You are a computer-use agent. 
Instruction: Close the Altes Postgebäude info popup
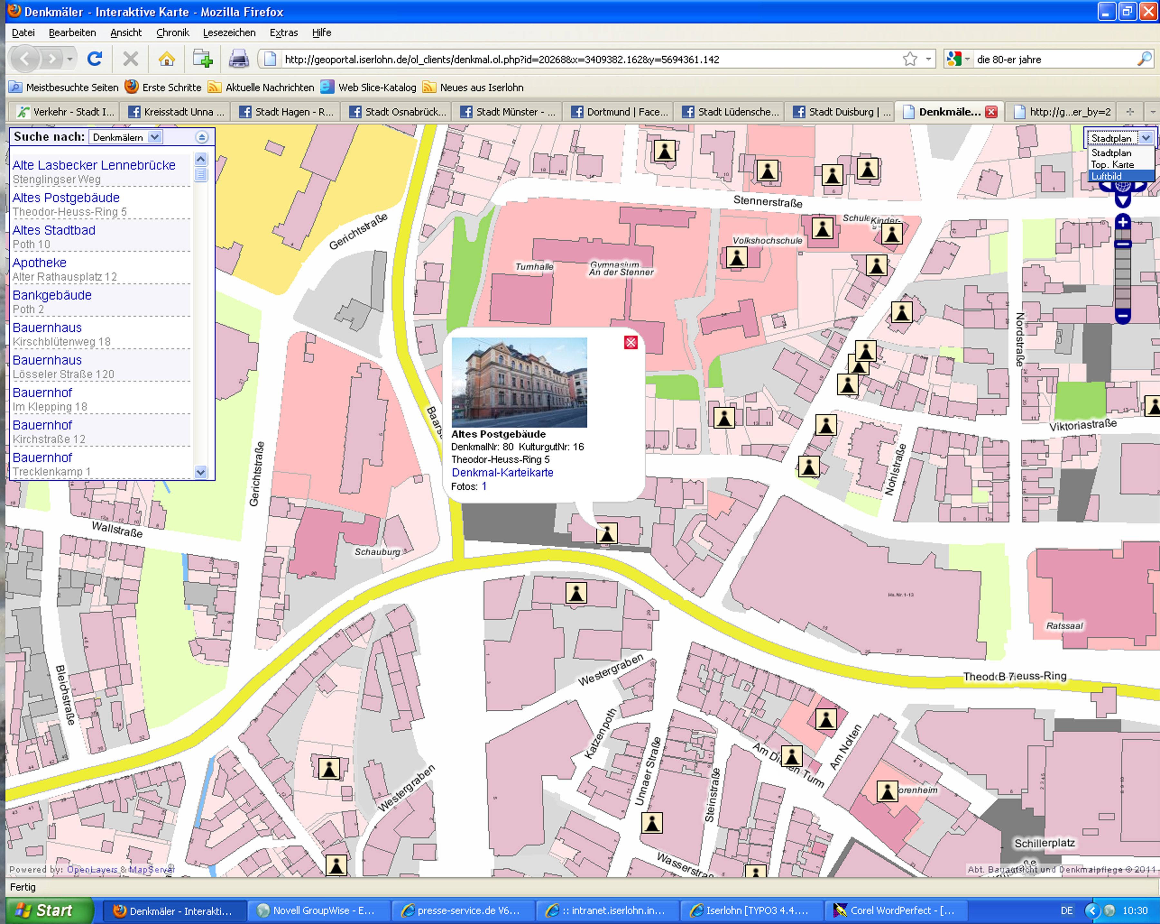tap(631, 343)
